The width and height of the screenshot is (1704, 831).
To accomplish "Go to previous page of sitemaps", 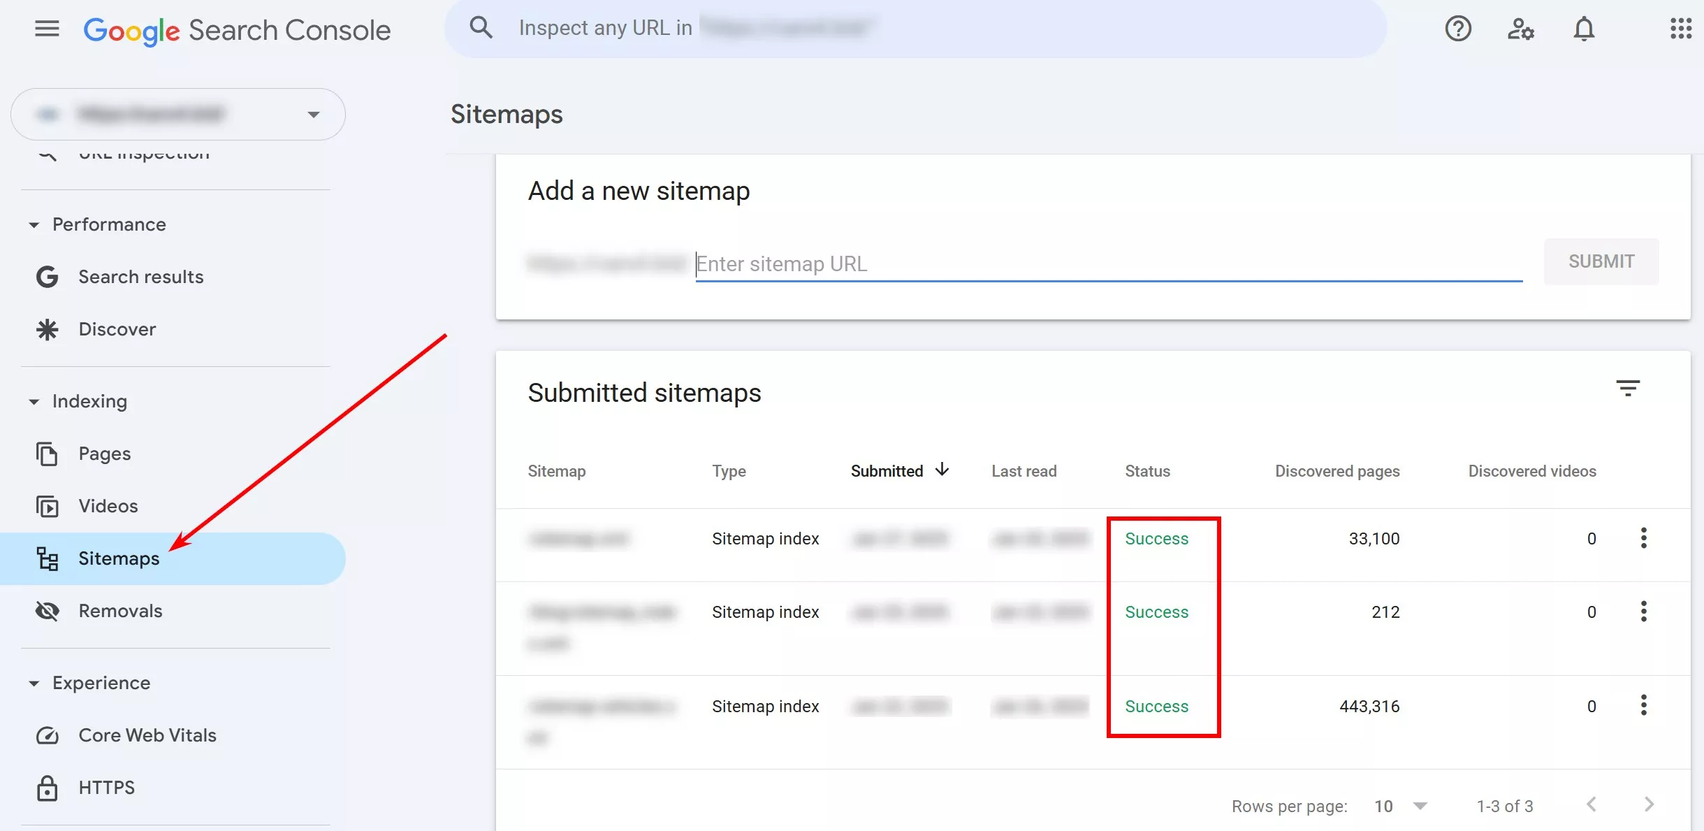I will (1591, 804).
